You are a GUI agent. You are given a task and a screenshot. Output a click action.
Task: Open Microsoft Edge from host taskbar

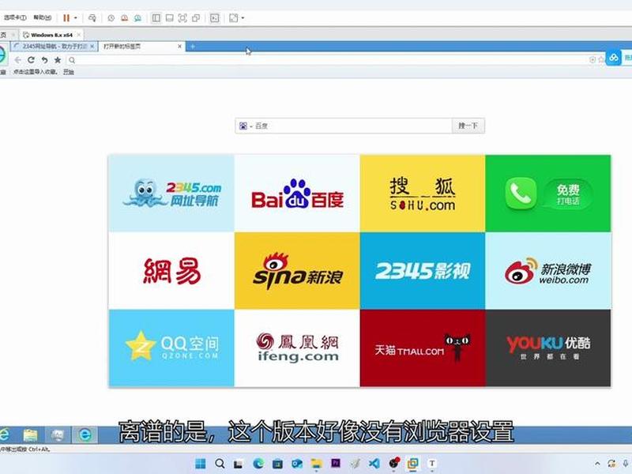coord(258,464)
